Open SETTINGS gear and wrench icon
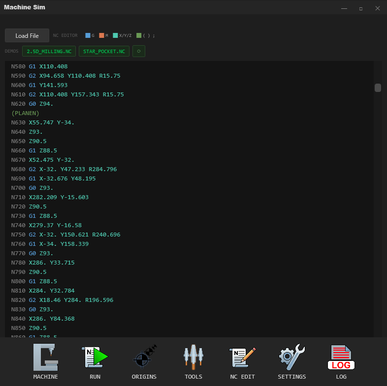Screen dimensions: 387x386 292,357
